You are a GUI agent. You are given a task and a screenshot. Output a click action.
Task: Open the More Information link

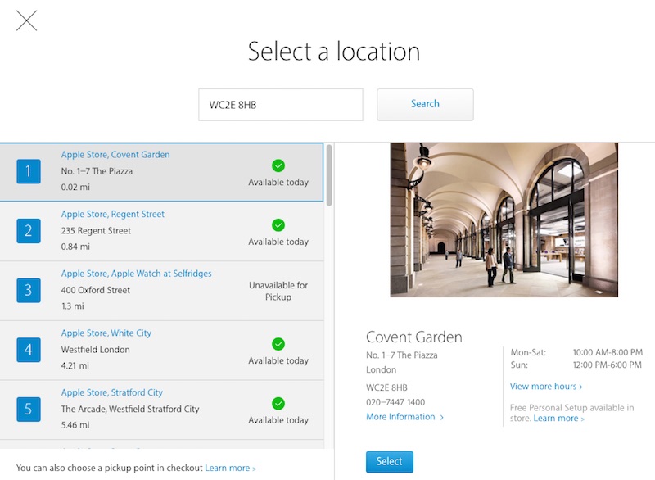click(404, 417)
